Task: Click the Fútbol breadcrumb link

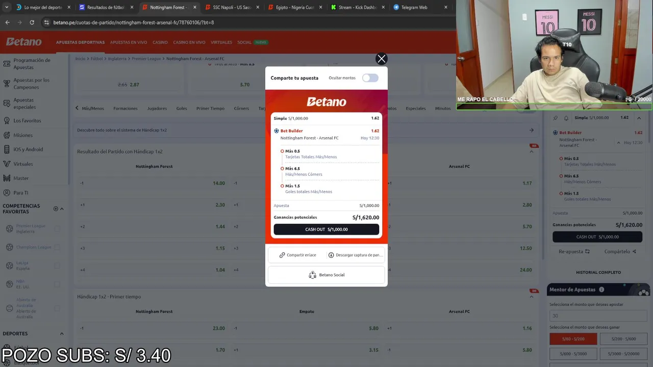Action: pos(97,59)
